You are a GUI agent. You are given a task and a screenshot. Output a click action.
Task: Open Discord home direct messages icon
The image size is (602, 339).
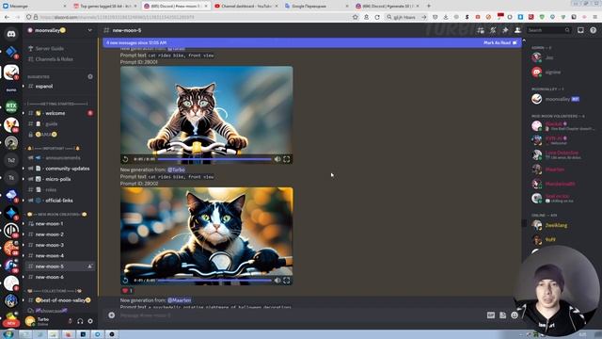pyautogui.click(x=11, y=34)
